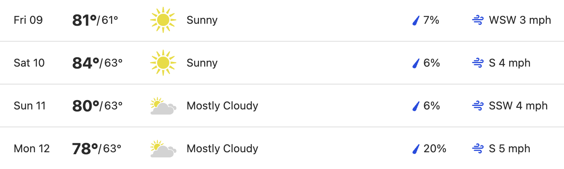Click the 20% precipitation chance value

[x=435, y=149]
